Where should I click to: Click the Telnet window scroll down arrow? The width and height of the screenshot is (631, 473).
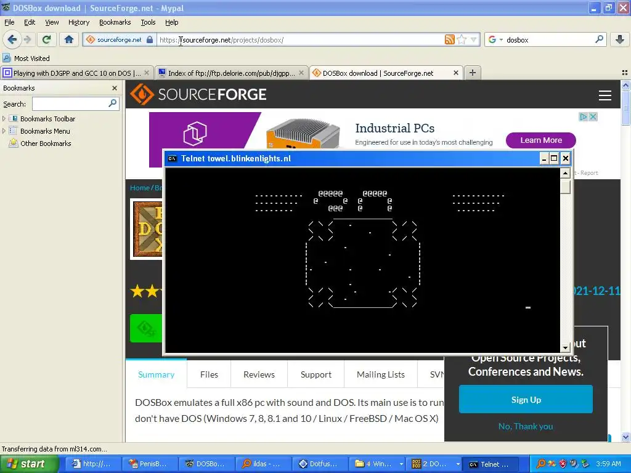pos(565,347)
